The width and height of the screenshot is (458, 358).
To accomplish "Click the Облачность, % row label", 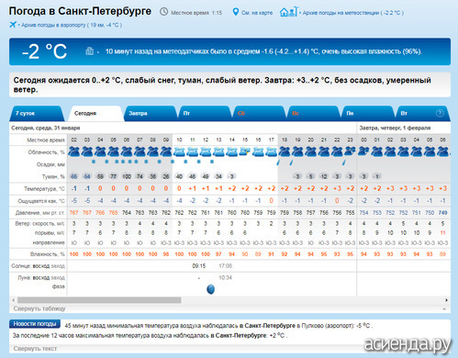I will coord(46,152).
